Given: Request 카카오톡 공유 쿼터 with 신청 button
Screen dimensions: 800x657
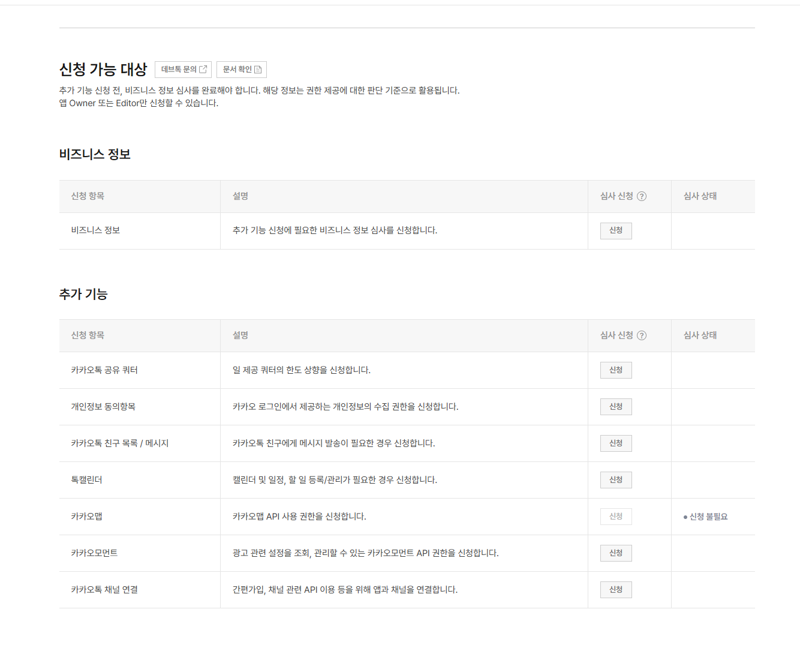Looking at the screenshot, I should click(x=615, y=370).
